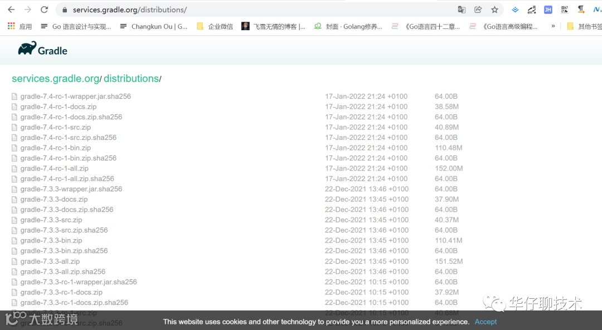The height and width of the screenshot is (330, 602).
Task: Click the share page icon
Action: click(x=478, y=9)
